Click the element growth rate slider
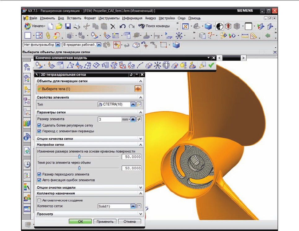 click(79, 168)
